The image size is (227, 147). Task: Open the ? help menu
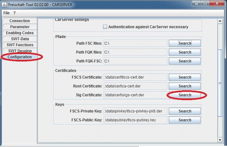tap(14, 13)
